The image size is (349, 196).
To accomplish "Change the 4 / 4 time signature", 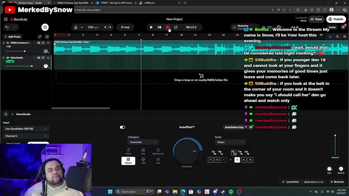I will 107,27.
